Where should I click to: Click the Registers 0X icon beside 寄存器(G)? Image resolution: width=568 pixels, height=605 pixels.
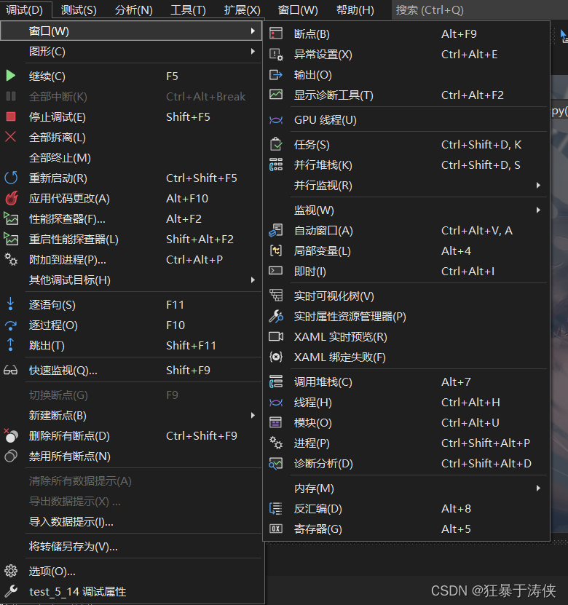coord(276,529)
